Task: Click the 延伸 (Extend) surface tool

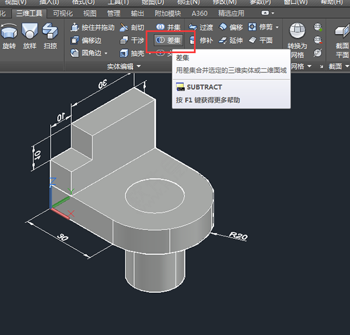Action: point(230,40)
